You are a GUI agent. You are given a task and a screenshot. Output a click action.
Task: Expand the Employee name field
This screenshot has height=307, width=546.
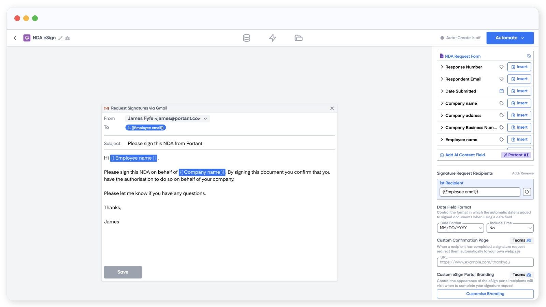[442, 140]
